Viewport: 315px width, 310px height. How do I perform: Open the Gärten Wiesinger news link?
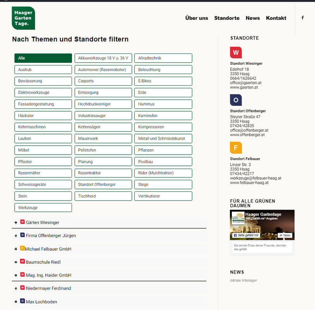click(x=243, y=280)
